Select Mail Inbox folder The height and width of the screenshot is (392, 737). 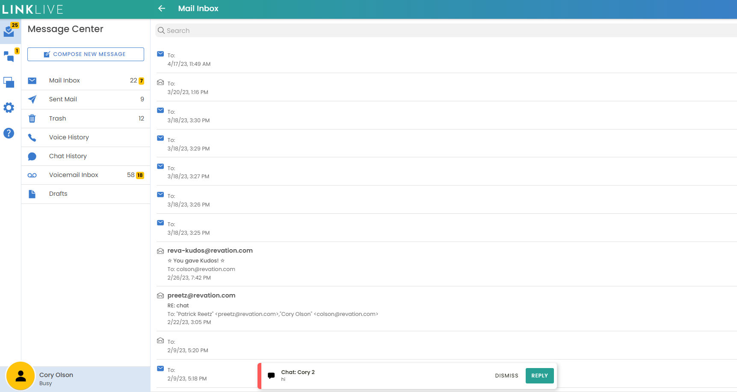65,81
